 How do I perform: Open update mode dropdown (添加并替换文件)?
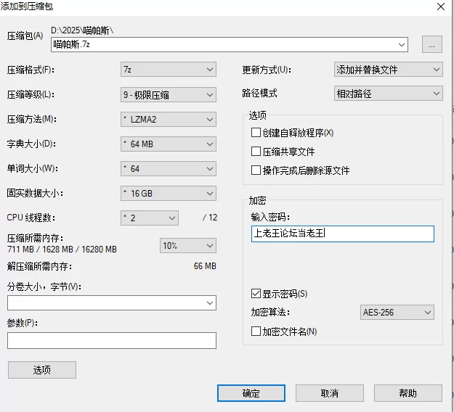click(388, 70)
